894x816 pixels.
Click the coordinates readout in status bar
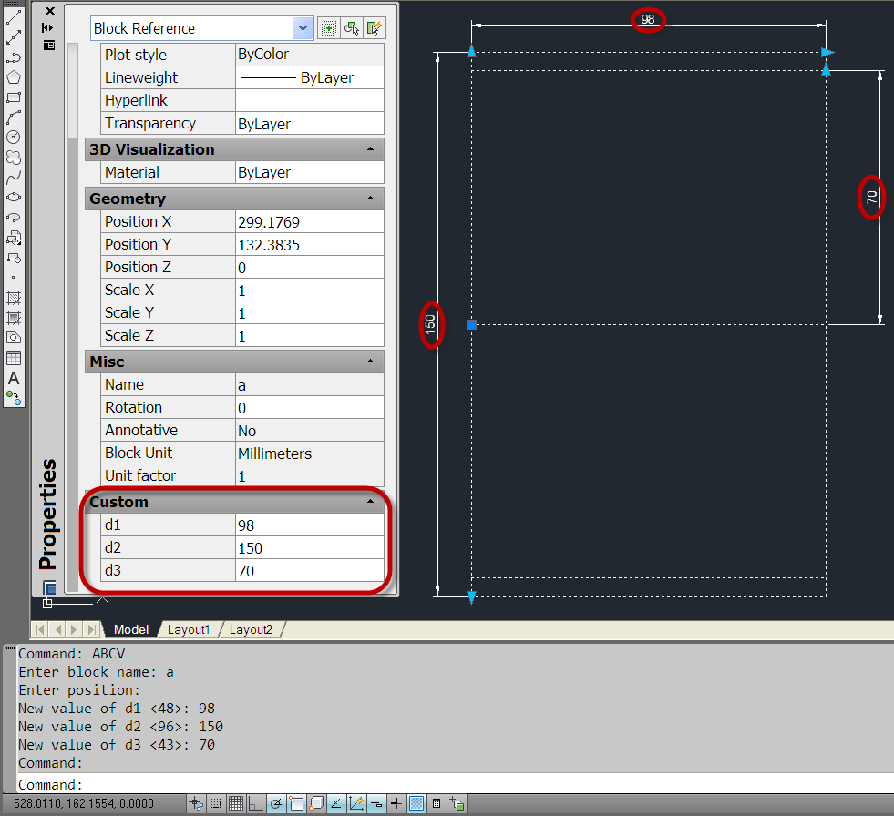(x=84, y=803)
